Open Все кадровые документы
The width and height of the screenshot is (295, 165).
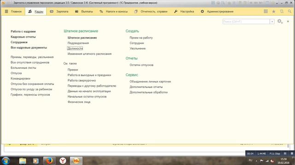[x=29, y=48]
